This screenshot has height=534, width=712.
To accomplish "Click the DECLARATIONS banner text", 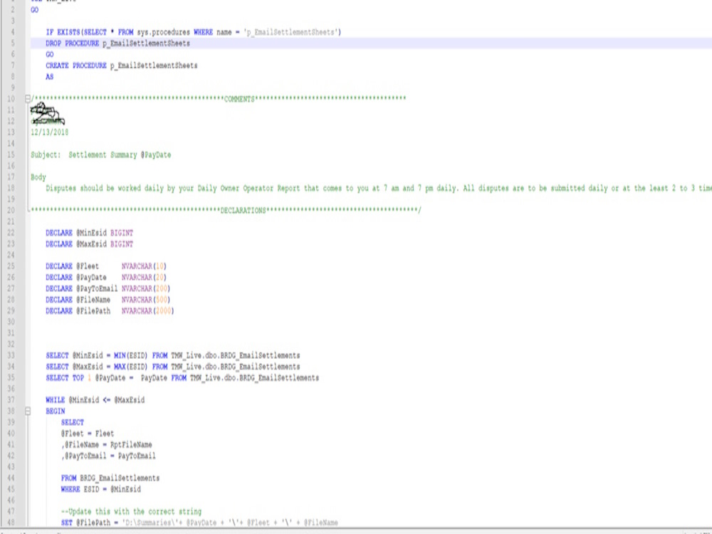I will pyautogui.click(x=243, y=211).
